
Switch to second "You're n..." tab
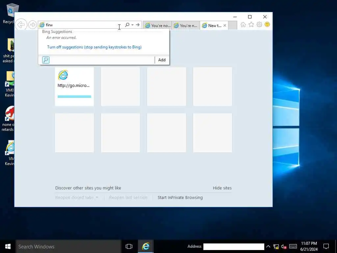click(186, 25)
